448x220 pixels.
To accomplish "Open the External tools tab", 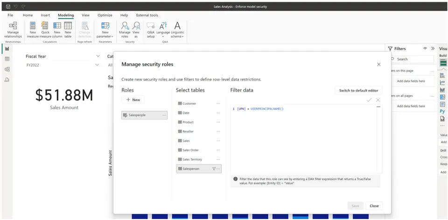I will pos(147,15).
